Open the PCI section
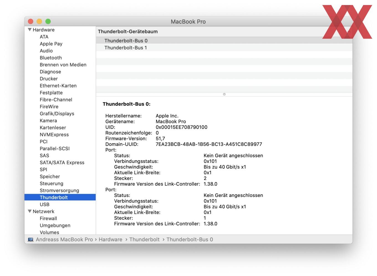The width and height of the screenshot is (377, 276). pyautogui.click(x=44, y=142)
